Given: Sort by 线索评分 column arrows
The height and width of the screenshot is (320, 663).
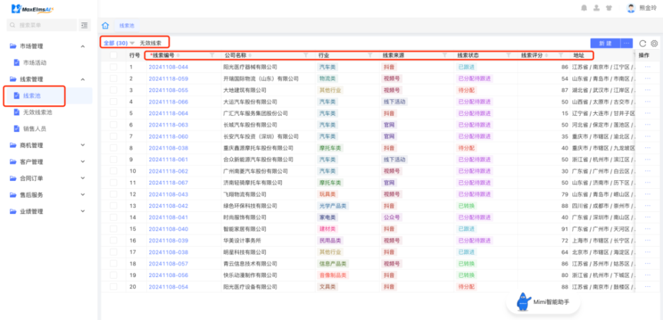Looking at the screenshot, I should [547, 56].
